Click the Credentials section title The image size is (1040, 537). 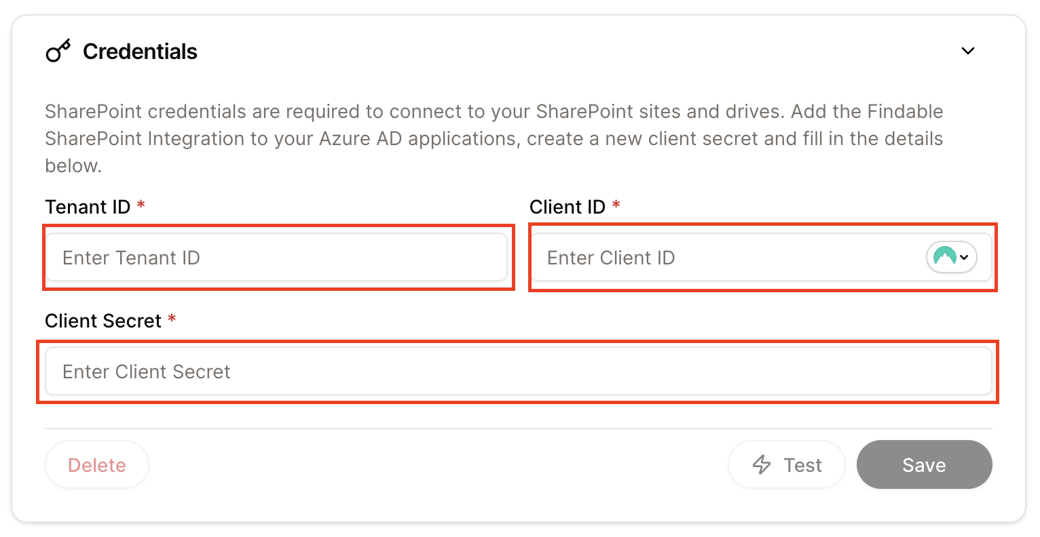140,51
